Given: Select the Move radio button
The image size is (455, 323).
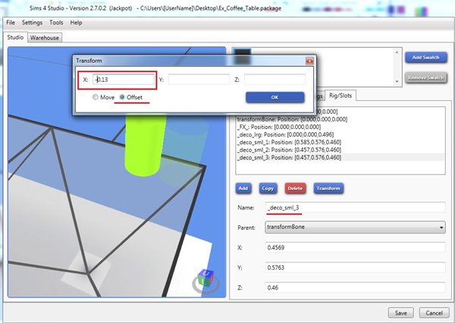Looking at the screenshot, I should (x=96, y=97).
